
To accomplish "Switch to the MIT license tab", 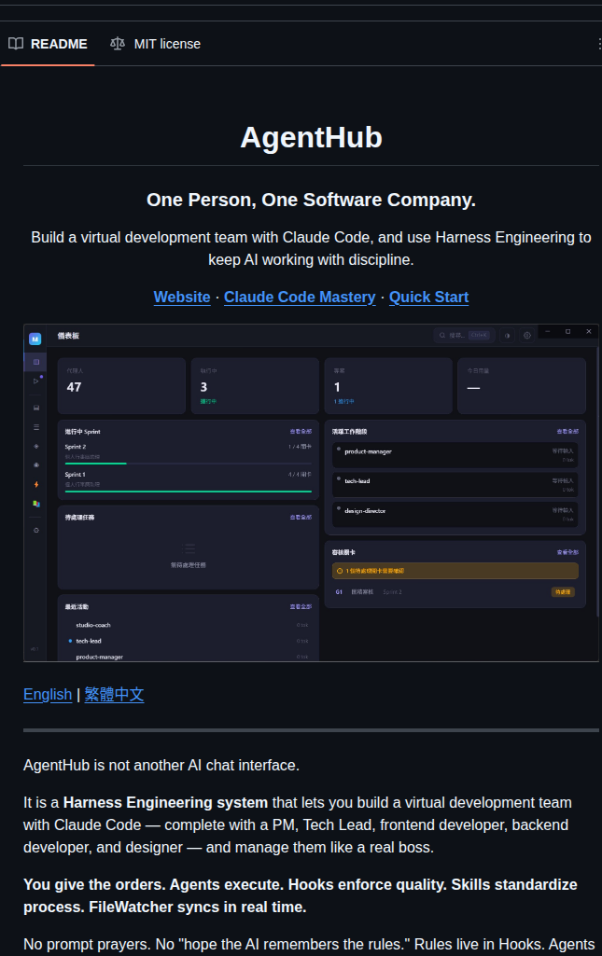I will (x=156, y=44).
